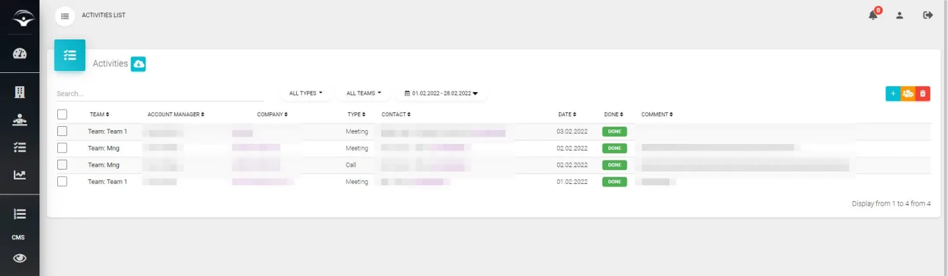Click the DONE badge for 01.02.2022 row

click(614, 181)
